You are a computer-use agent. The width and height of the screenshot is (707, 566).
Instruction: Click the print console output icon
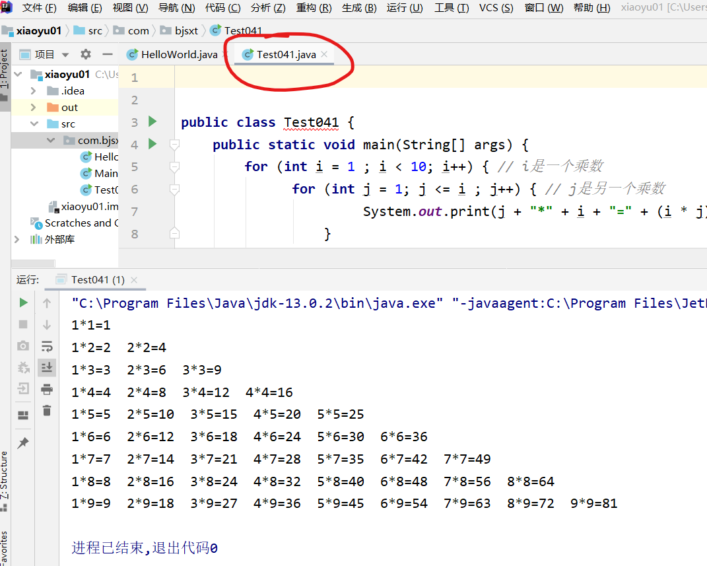(x=47, y=389)
